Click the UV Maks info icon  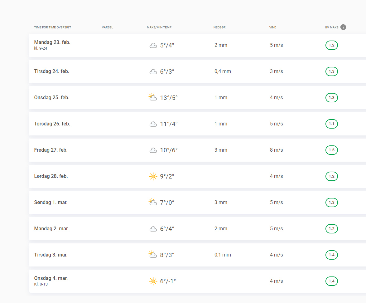[343, 27]
